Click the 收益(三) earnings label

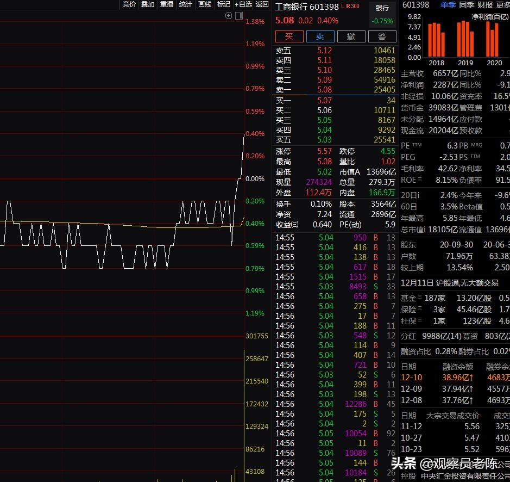click(x=287, y=225)
